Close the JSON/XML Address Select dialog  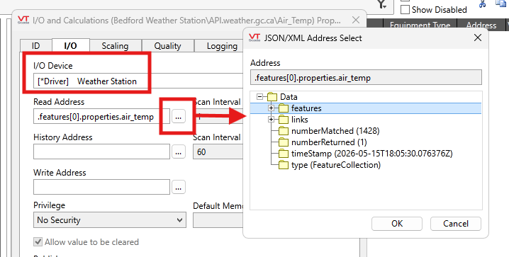(x=478, y=38)
